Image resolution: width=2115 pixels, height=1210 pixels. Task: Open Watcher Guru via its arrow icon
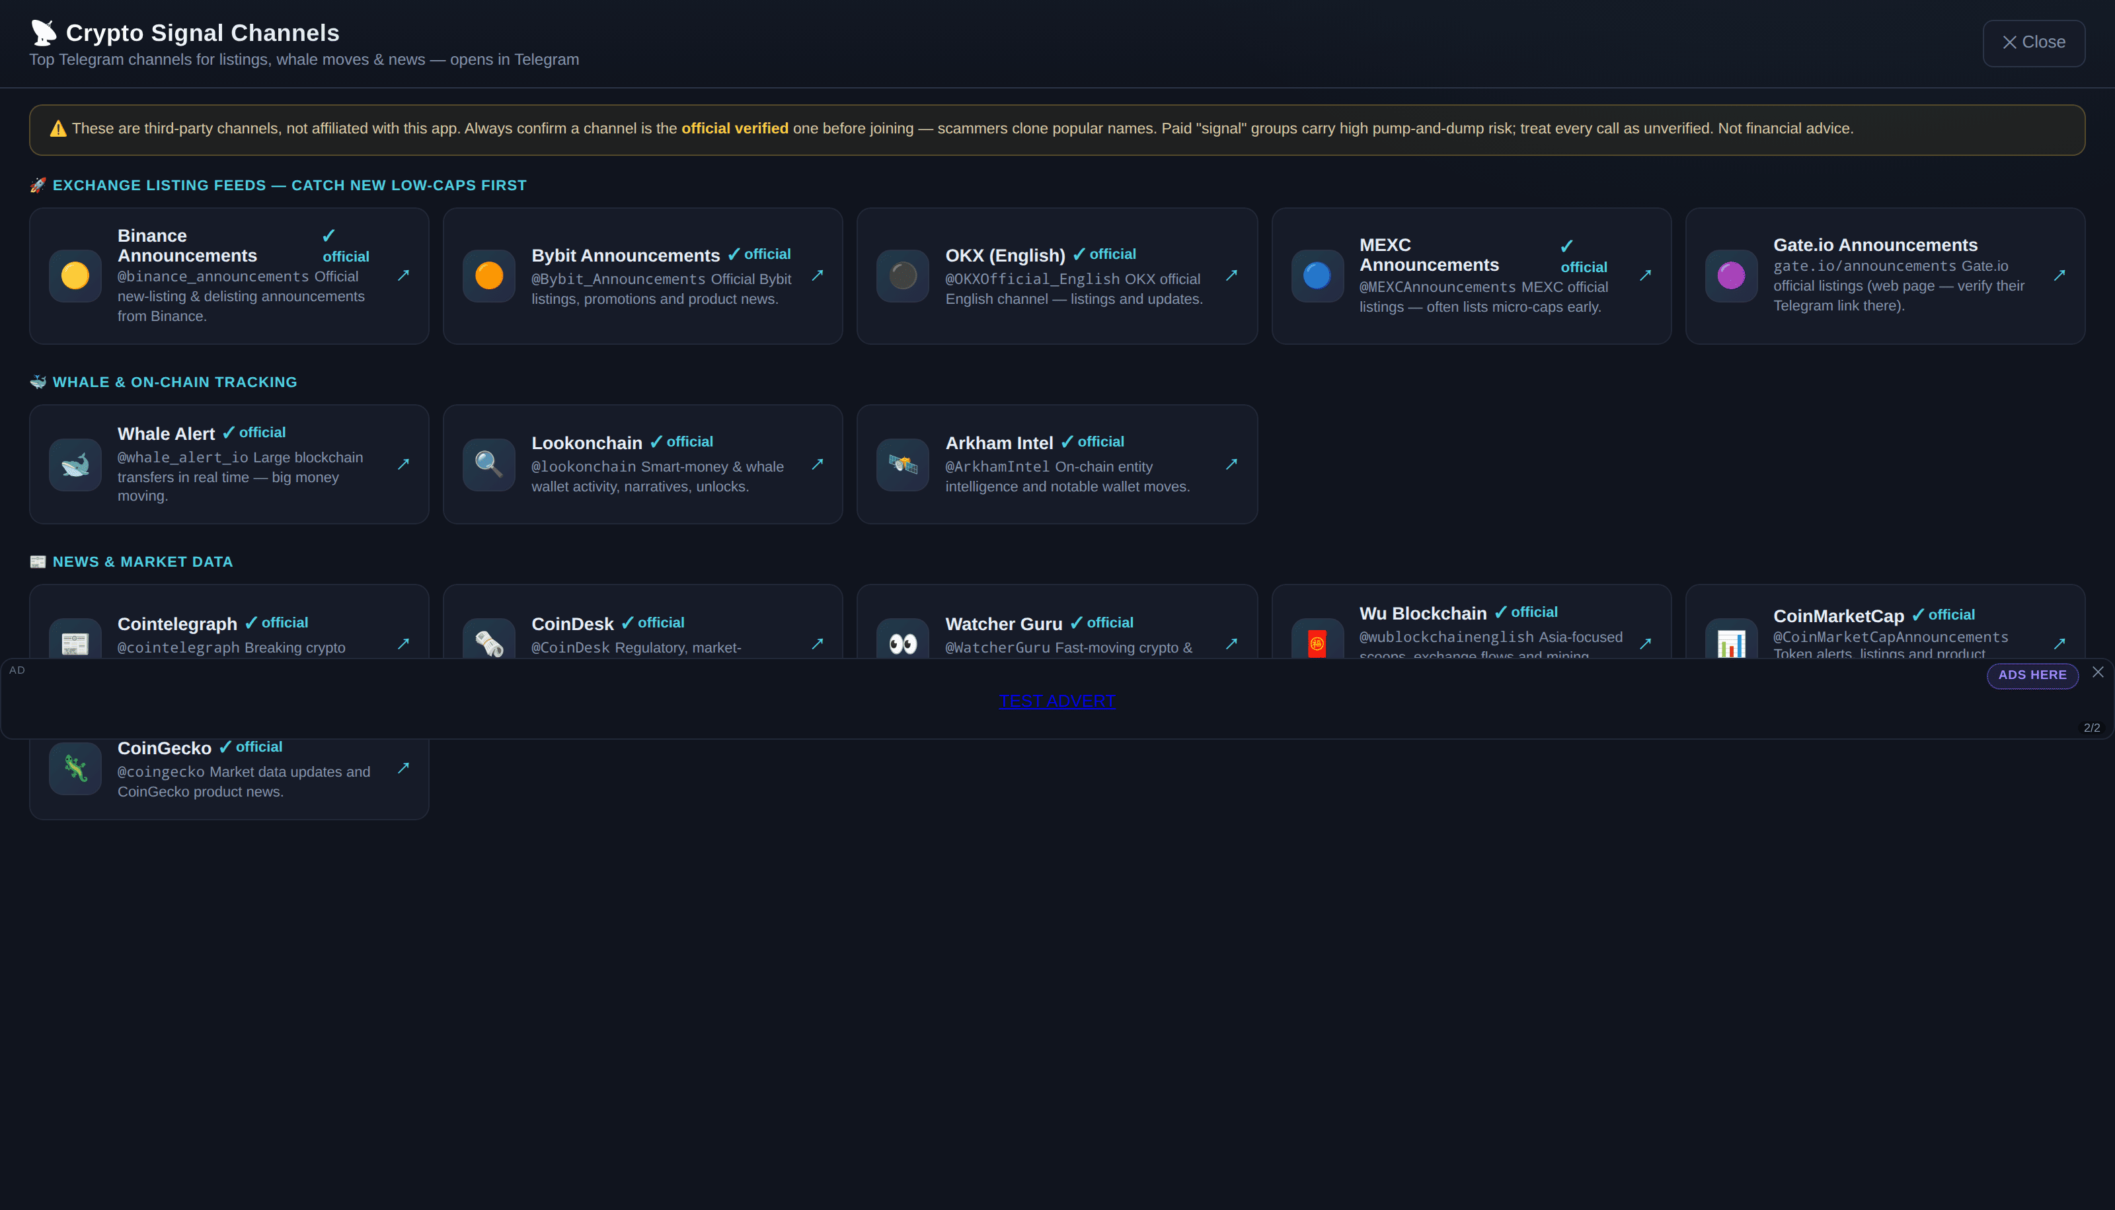coord(1231,643)
